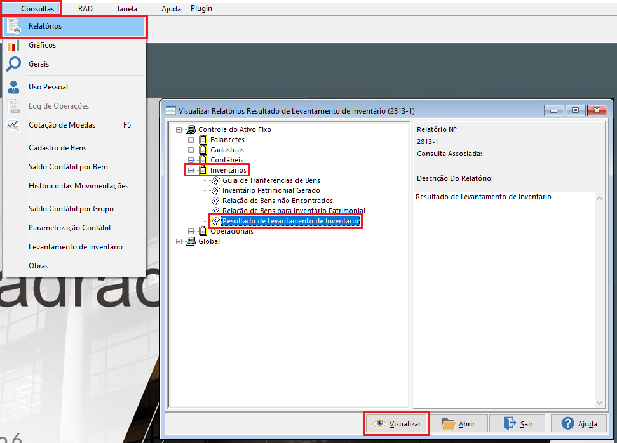Select Relação de Bens para Inventário Patrimonial
The image size is (617, 443).
click(x=294, y=211)
